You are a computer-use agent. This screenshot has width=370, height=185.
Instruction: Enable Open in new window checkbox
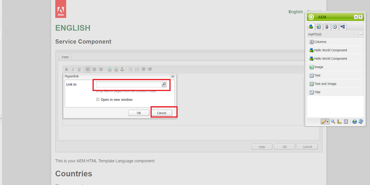(x=98, y=100)
